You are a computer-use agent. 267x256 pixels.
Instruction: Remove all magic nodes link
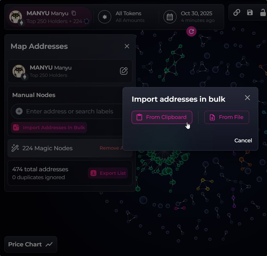[x=111, y=148]
